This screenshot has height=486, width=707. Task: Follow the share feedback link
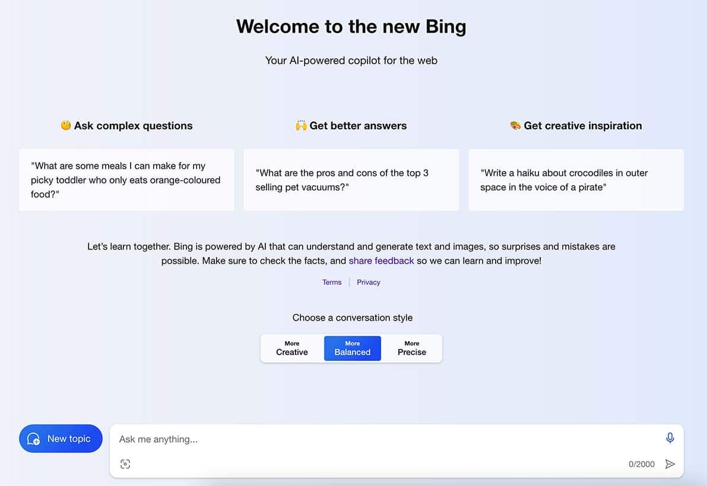click(x=381, y=261)
